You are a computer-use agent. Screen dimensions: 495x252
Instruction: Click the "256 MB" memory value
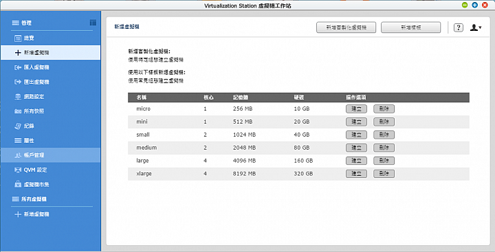coord(243,108)
